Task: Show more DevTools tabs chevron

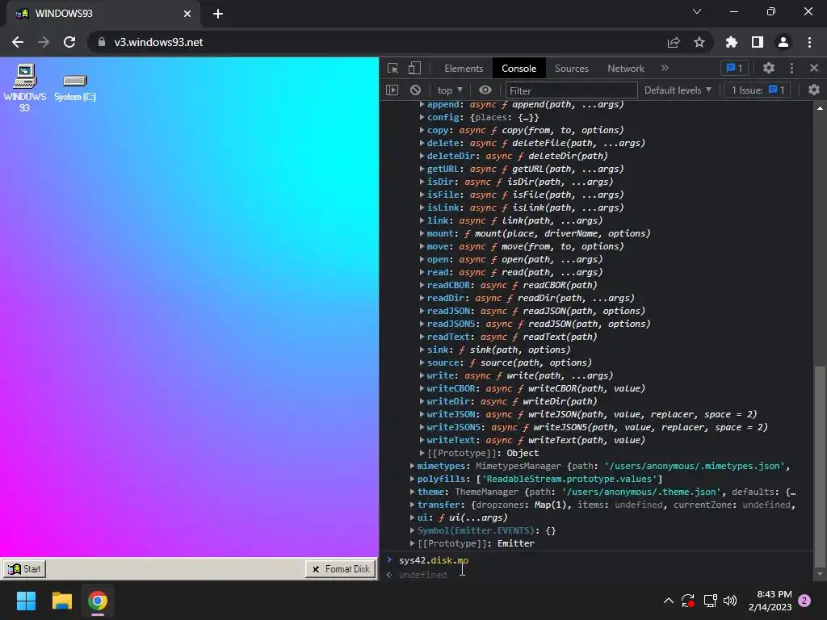Action: (665, 68)
